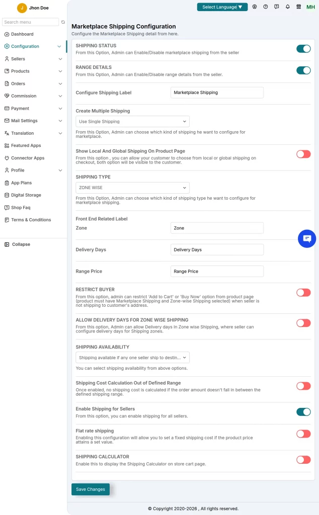Click the Payment card icon
This screenshot has height=515, width=319.
[7, 109]
